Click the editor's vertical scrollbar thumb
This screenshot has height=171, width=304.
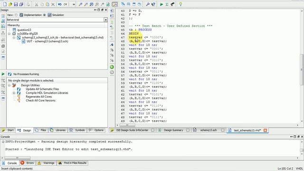click(302, 69)
